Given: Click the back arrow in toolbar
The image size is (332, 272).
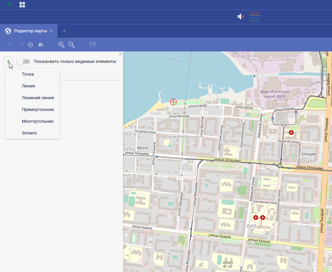Looking at the screenshot, I should 10,44.
